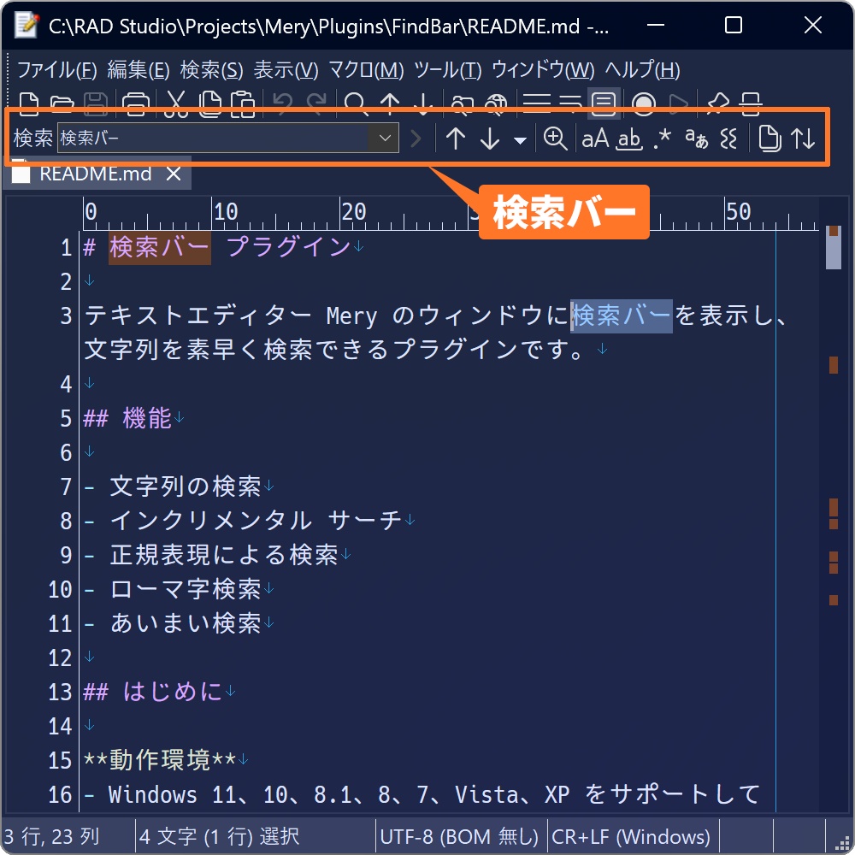The image size is (855, 855).
Task: Click the heading text ## 機能
Action: click(x=127, y=418)
